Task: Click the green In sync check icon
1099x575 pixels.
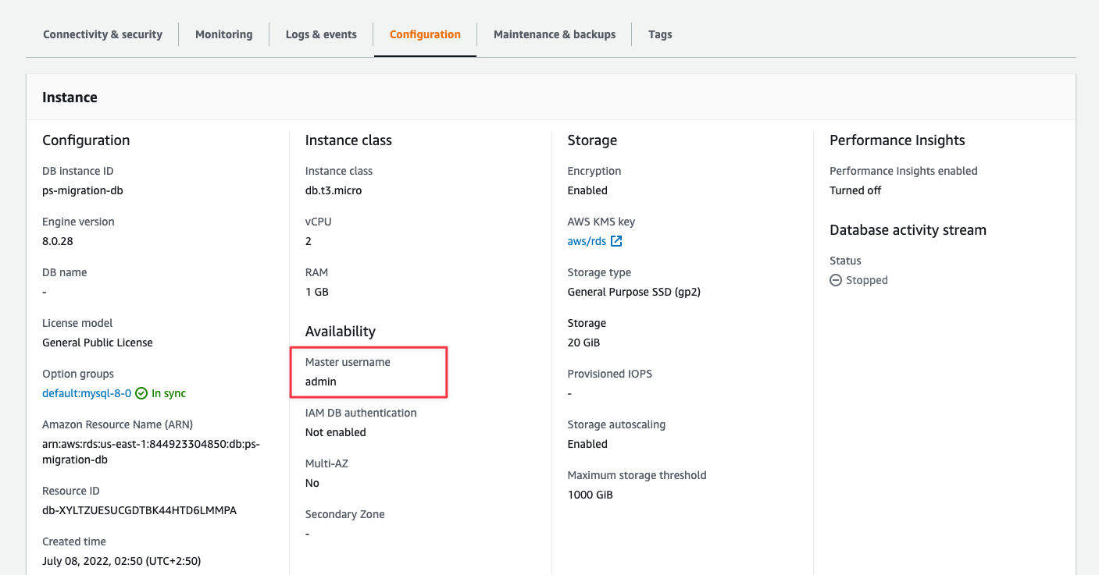Action: [x=141, y=393]
